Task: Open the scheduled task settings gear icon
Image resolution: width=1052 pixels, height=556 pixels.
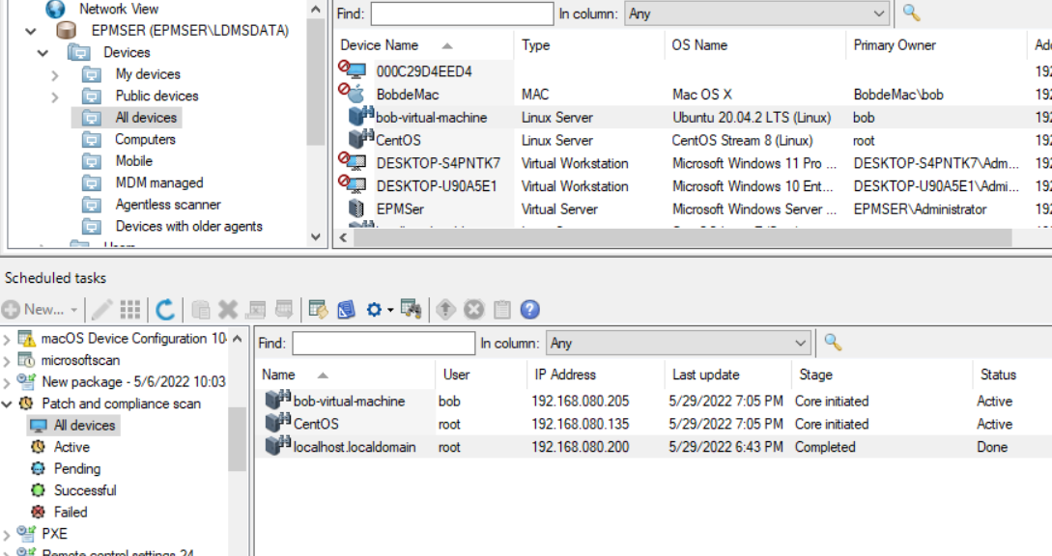Action: [x=376, y=310]
